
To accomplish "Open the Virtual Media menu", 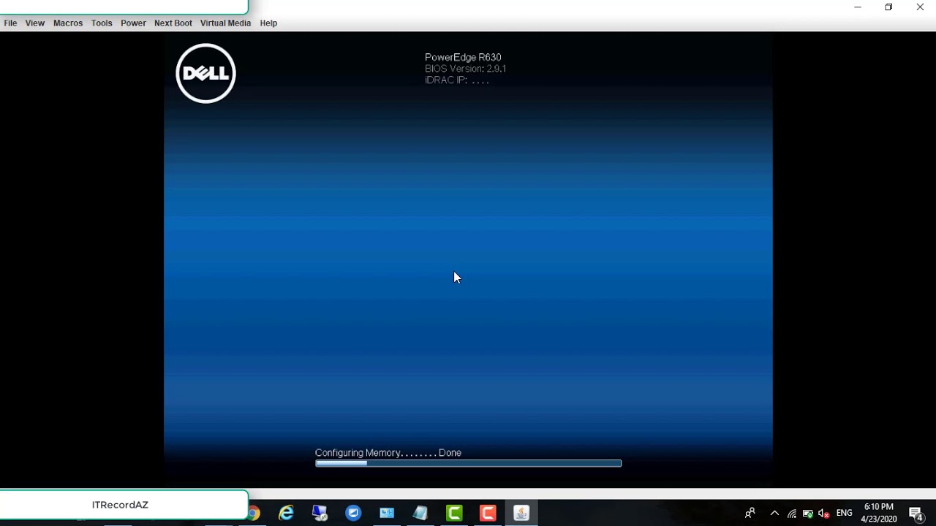I will [225, 23].
